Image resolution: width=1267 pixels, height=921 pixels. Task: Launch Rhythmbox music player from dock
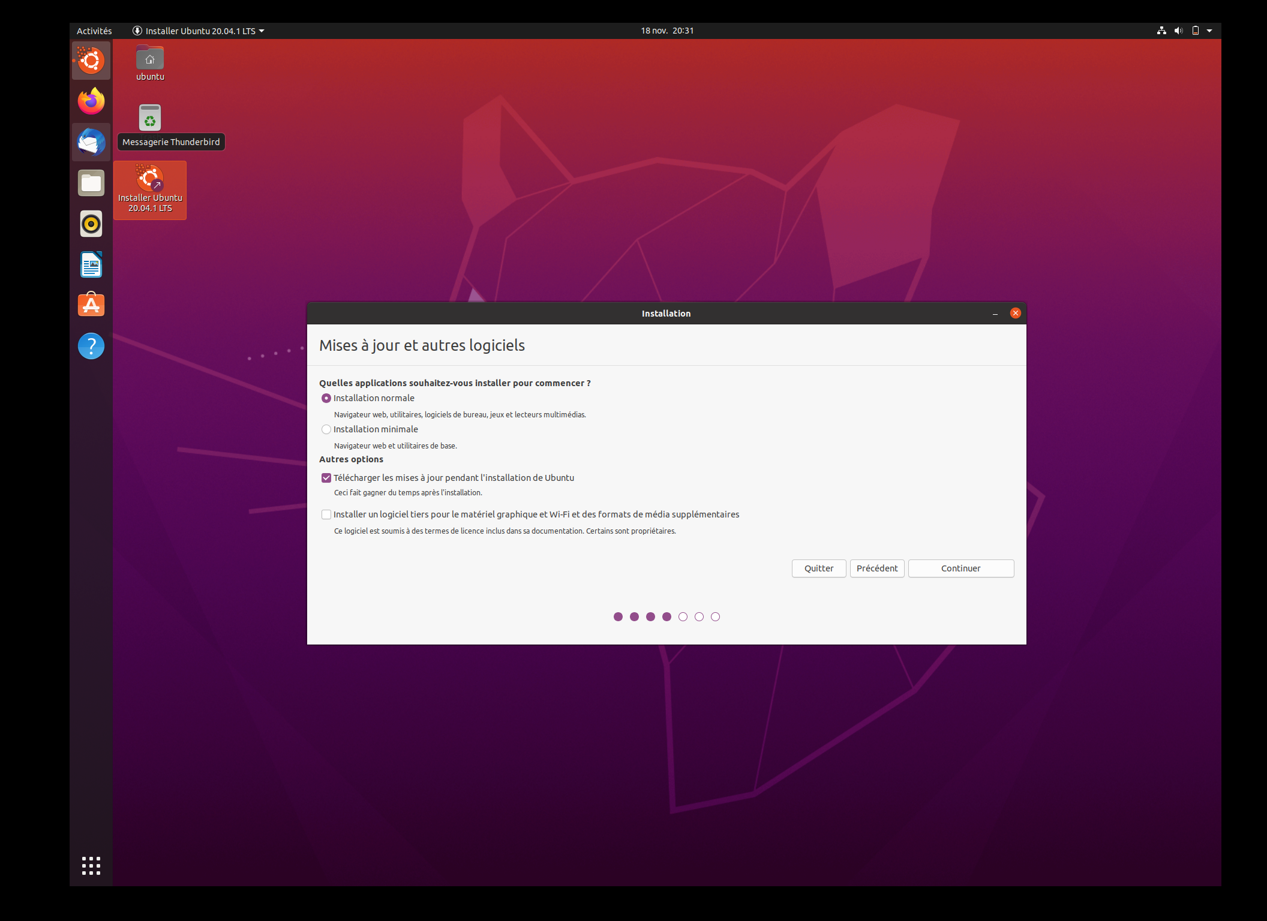click(91, 224)
